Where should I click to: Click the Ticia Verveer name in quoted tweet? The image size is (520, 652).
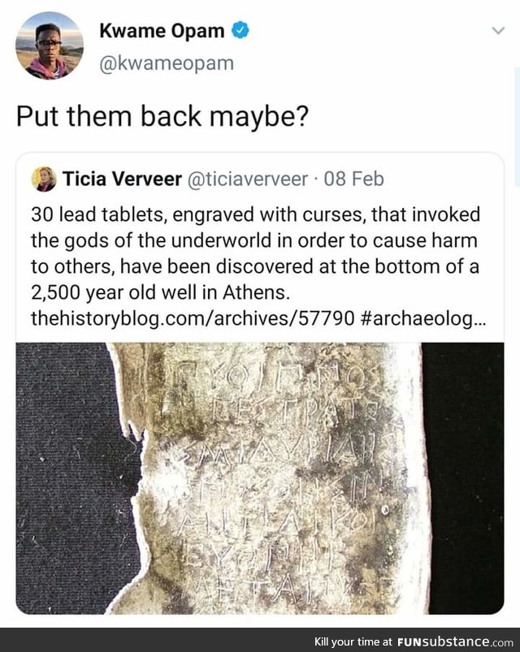pyautogui.click(x=123, y=179)
